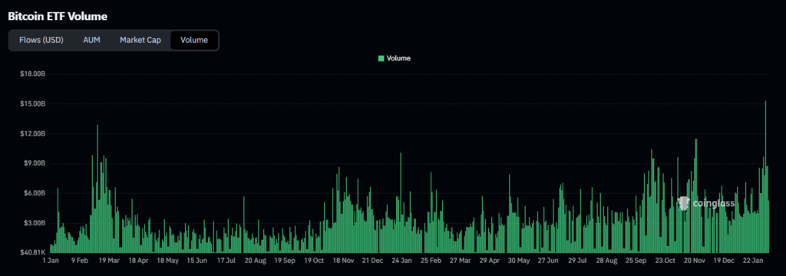Click the 15 Jun date label

pyautogui.click(x=197, y=261)
